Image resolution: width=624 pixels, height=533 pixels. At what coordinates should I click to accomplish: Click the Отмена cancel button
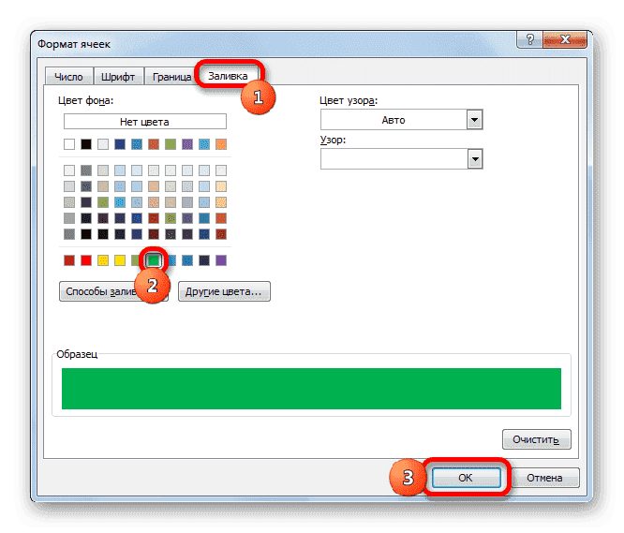coord(544,478)
